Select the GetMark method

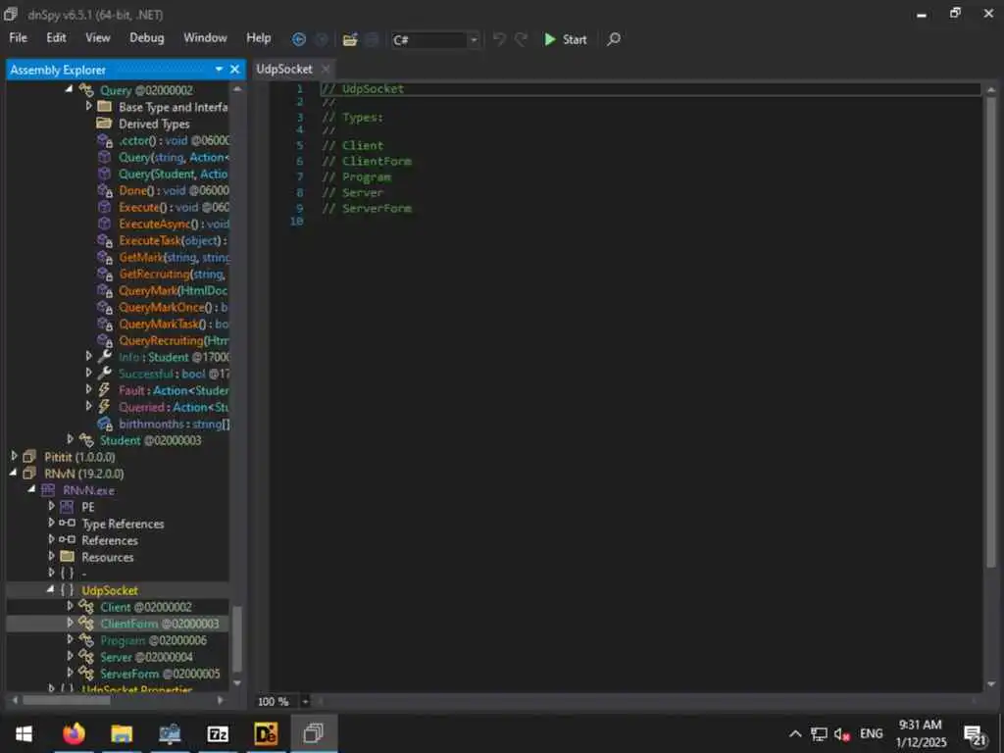pyautogui.click(x=174, y=257)
